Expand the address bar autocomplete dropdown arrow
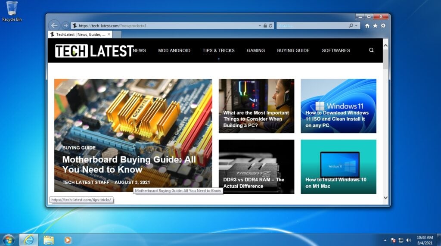The image size is (441, 246). pyautogui.click(x=260, y=25)
